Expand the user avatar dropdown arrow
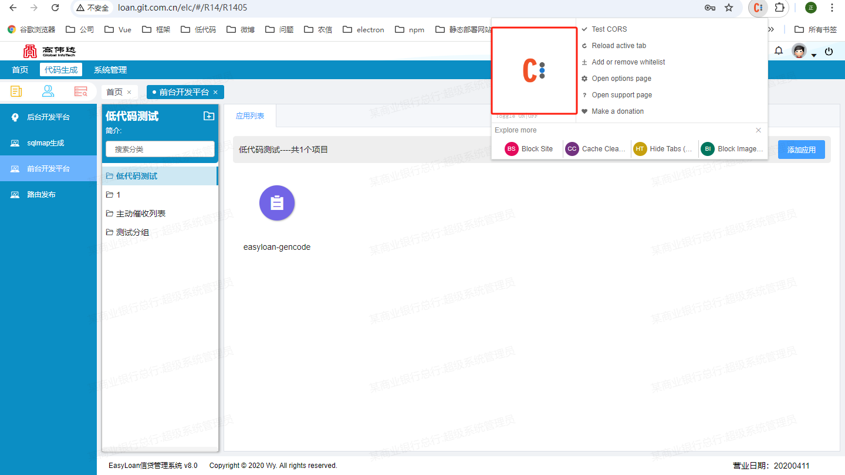The width and height of the screenshot is (845, 475). click(814, 55)
